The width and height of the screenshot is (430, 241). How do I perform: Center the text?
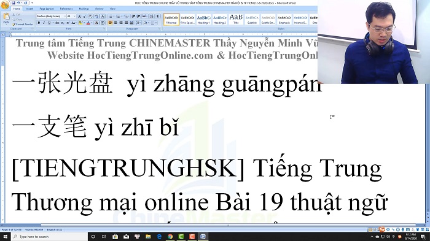[x=115, y=23]
